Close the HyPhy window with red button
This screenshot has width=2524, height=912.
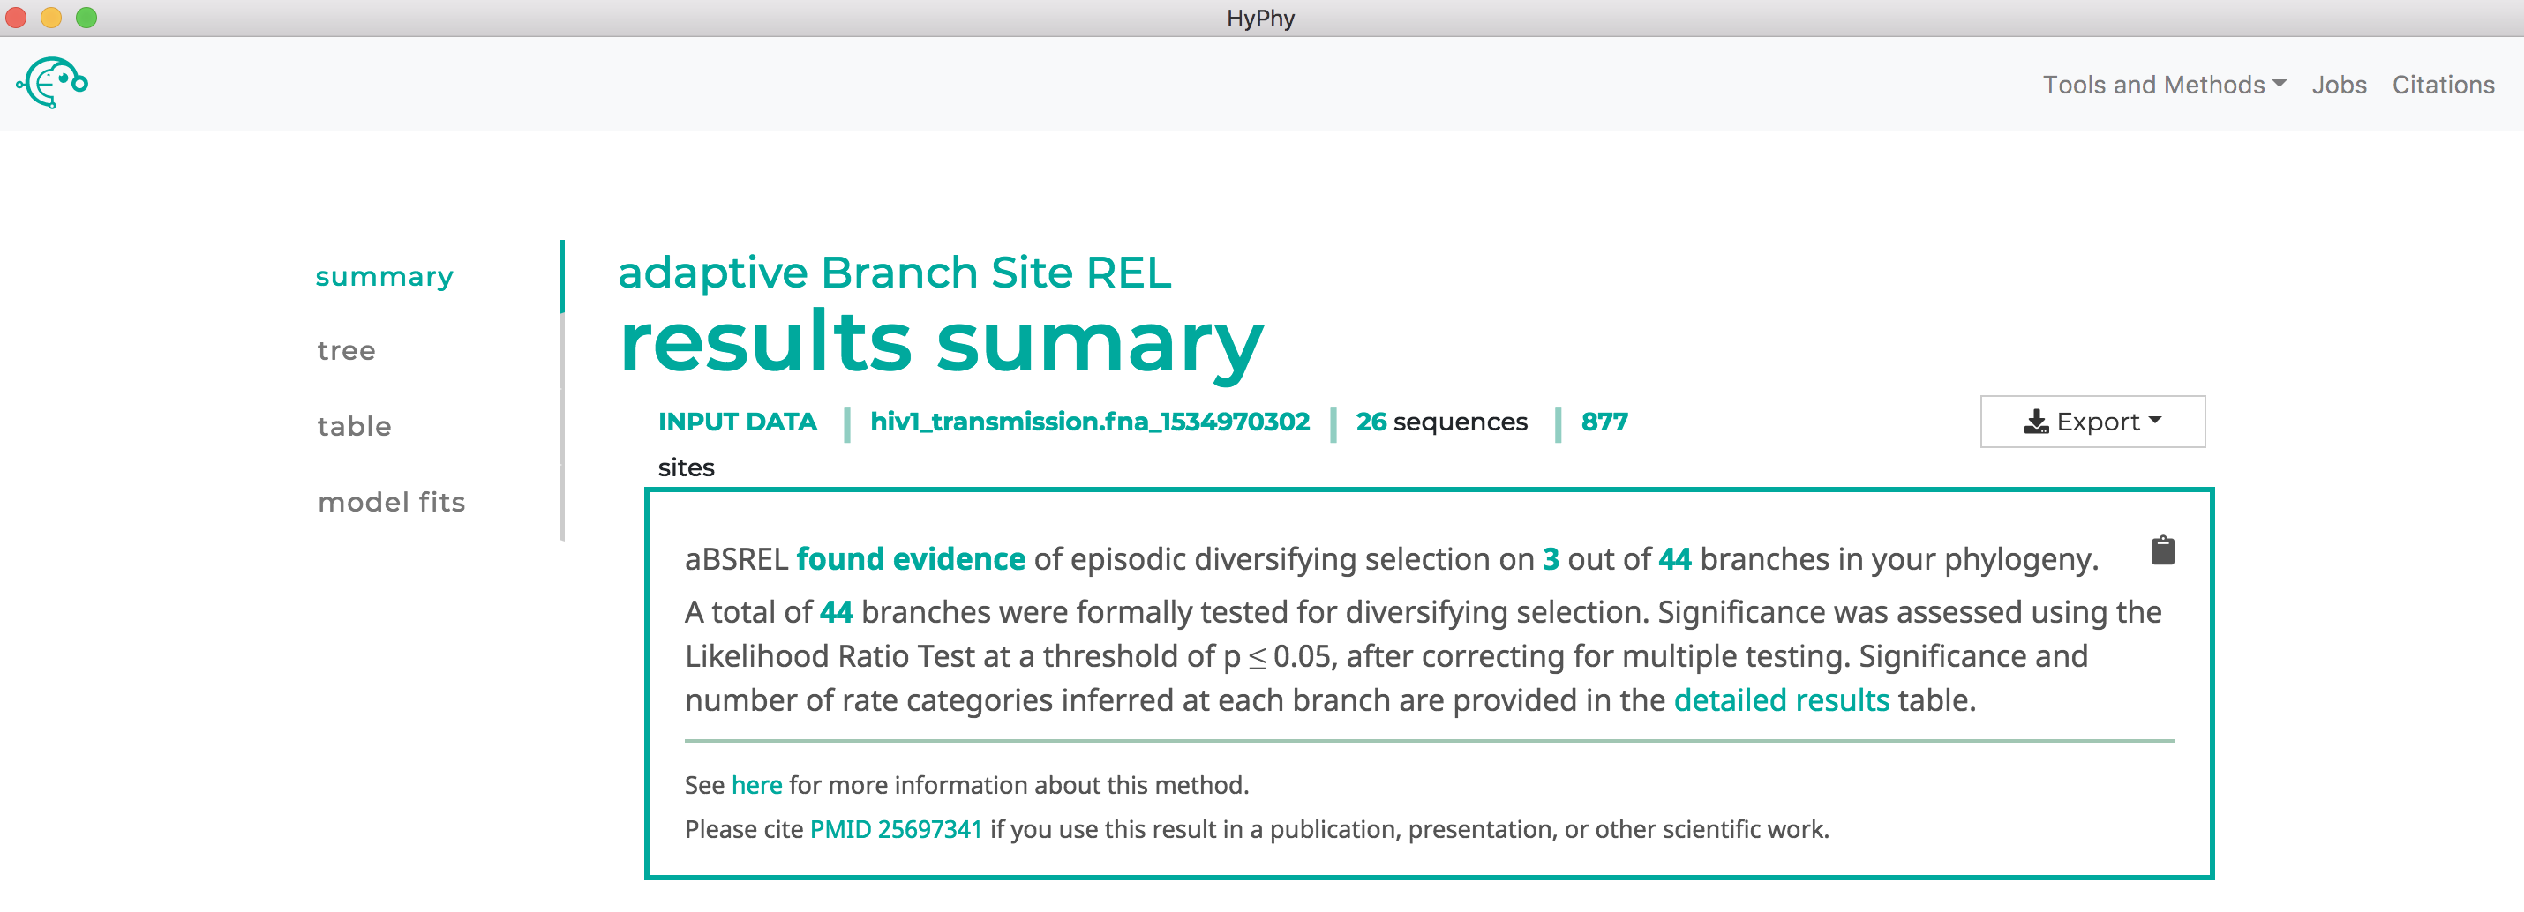pos(16,18)
